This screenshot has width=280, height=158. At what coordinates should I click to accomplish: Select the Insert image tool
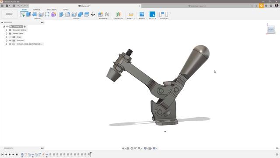point(142,14)
